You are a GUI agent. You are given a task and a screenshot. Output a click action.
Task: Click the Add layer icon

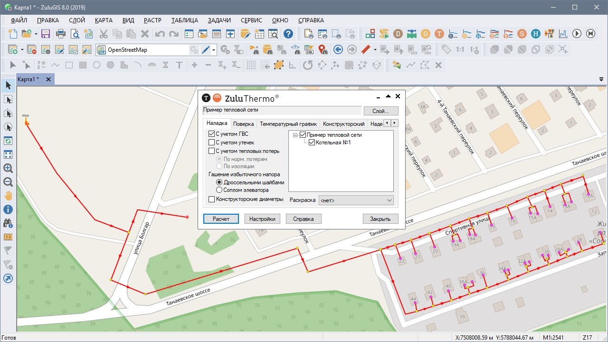pyautogui.click(x=13, y=49)
